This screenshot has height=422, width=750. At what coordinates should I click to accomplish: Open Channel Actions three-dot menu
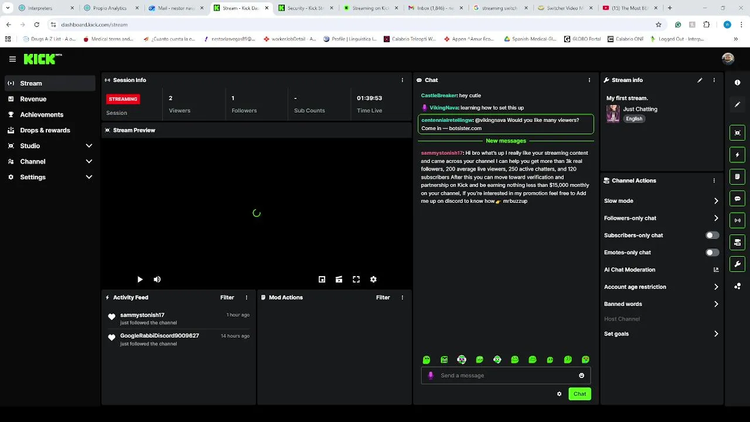714,181
